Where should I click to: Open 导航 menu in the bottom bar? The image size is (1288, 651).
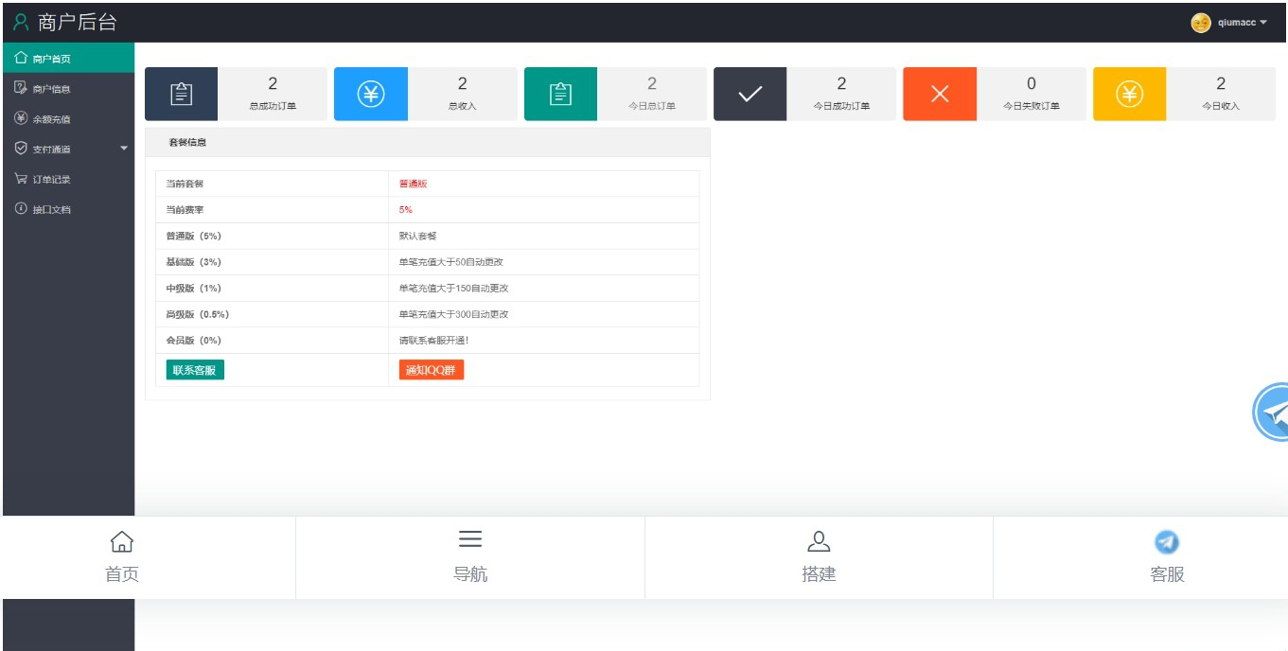click(470, 557)
